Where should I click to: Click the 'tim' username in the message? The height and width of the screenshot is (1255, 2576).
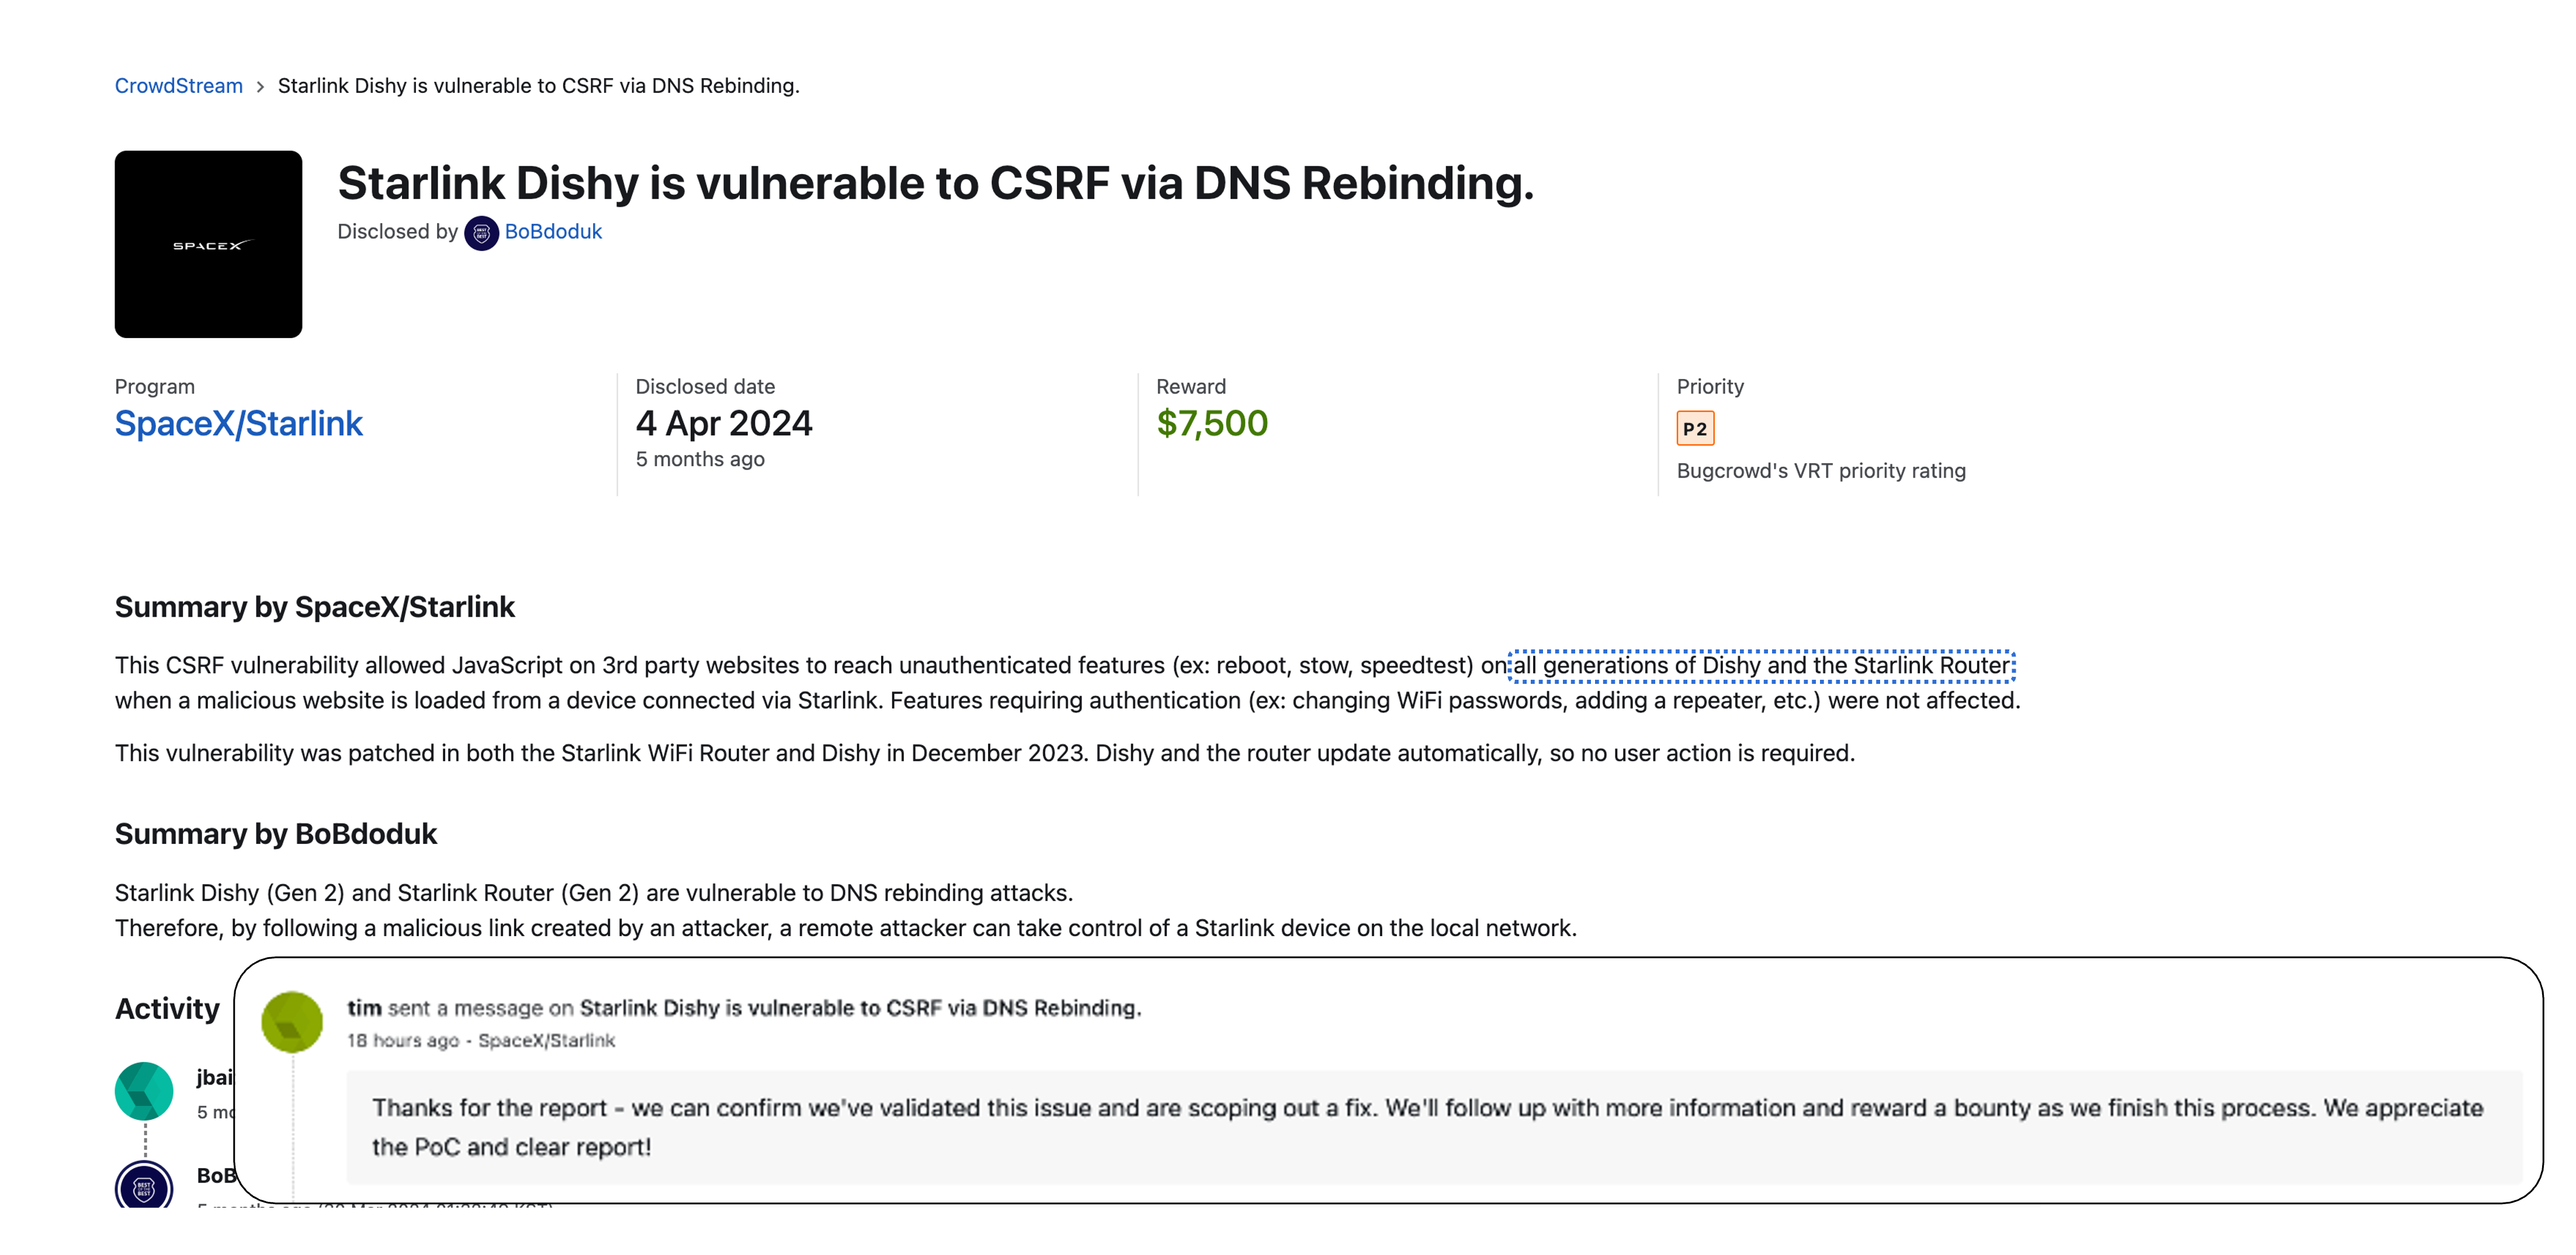click(364, 1008)
